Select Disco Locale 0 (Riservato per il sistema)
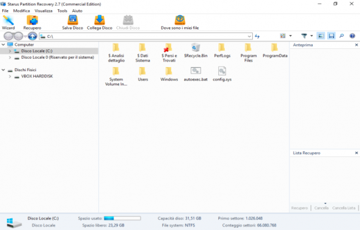360x230 pixels. click(58, 58)
